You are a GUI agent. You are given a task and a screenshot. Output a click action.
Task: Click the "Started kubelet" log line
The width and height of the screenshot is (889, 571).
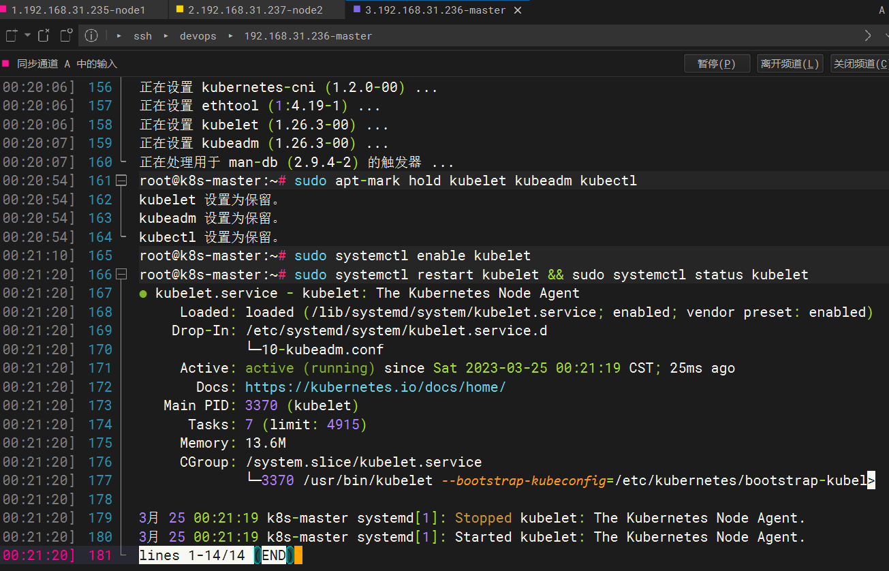tap(472, 537)
